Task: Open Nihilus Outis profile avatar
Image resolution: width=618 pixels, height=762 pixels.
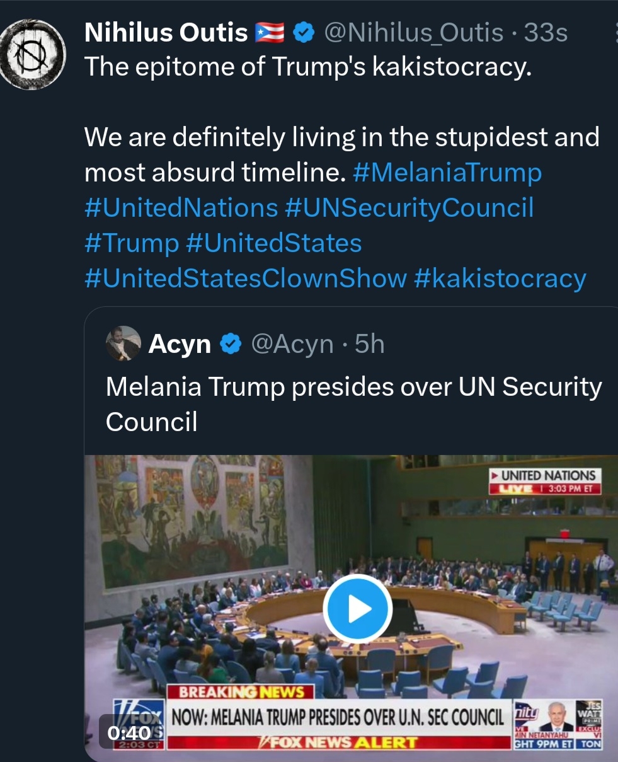Action: [33, 57]
